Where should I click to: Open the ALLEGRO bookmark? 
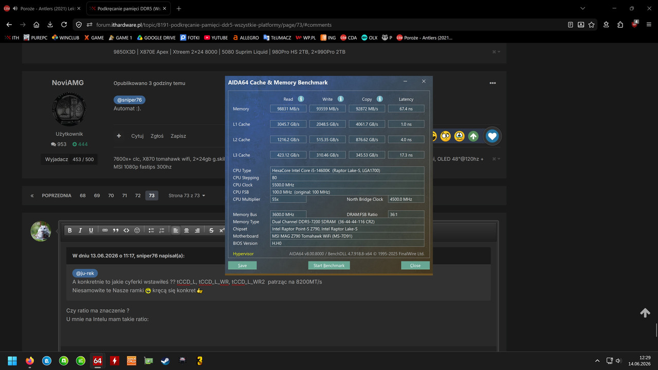coord(246,38)
